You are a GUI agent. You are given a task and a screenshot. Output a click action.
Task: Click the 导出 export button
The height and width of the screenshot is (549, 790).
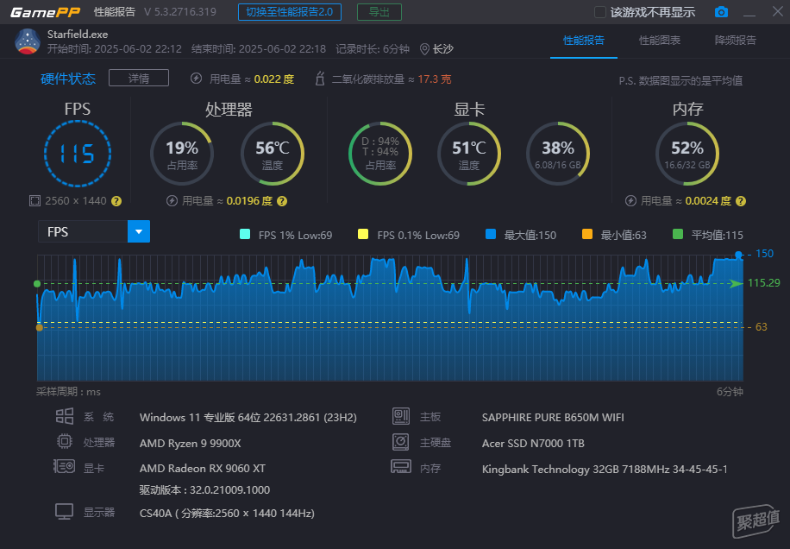[379, 12]
